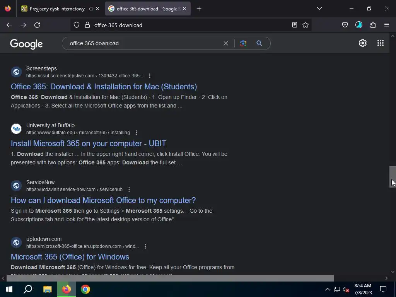396x297 pixels.
Task: Open the Firefox application menu
Action: tap(387, 25)
